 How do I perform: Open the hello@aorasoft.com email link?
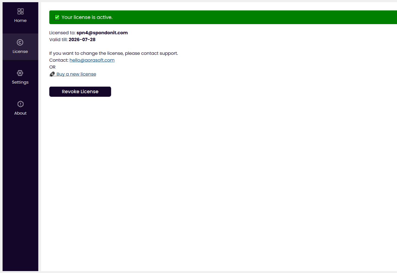click(x=92, y=60)
